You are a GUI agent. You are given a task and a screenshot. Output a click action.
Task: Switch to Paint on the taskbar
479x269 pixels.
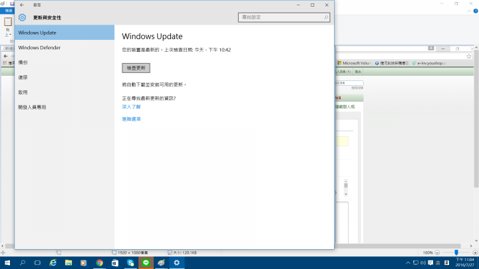(161, 262)
